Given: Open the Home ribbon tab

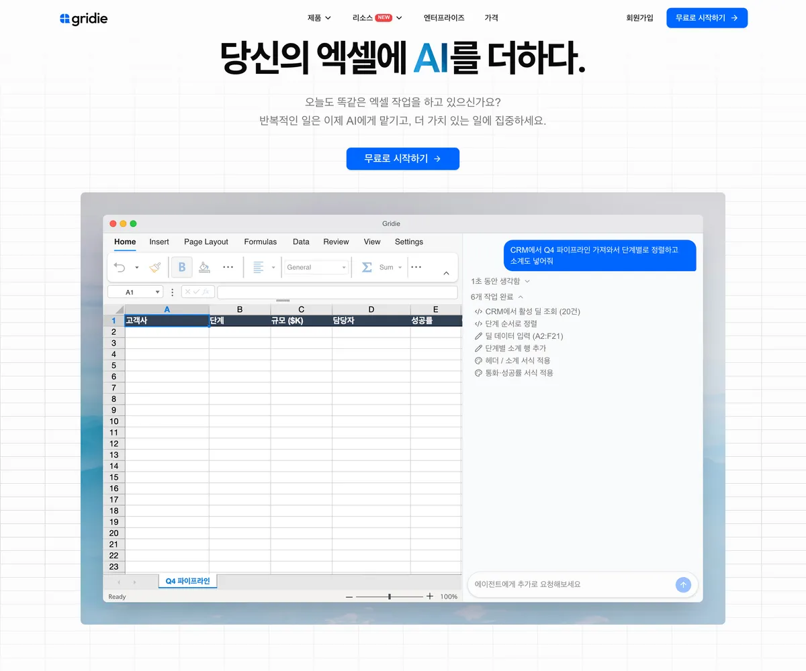Looking at the screenshot, I should pos(125,242).
